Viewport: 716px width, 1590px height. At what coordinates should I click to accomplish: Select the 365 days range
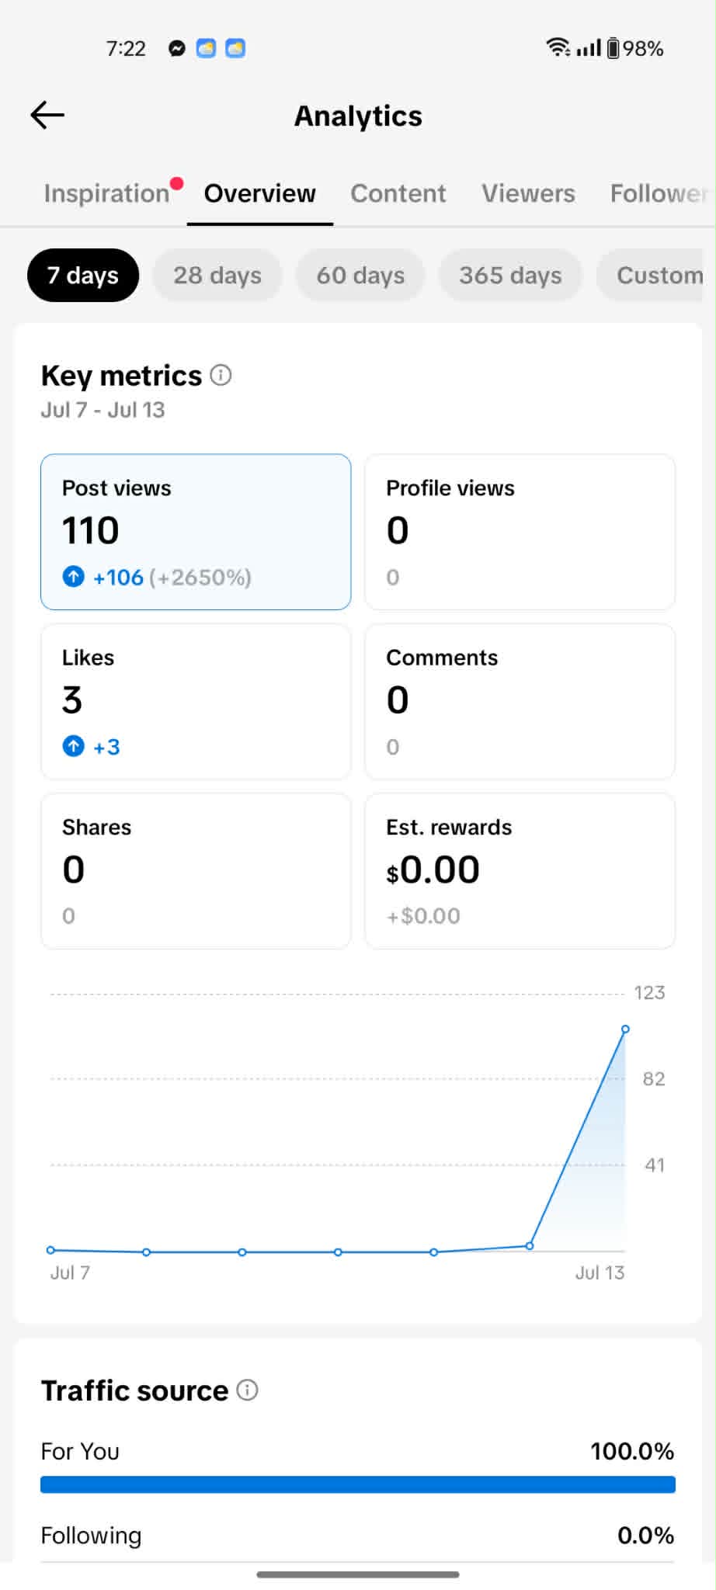pos(510,276)
